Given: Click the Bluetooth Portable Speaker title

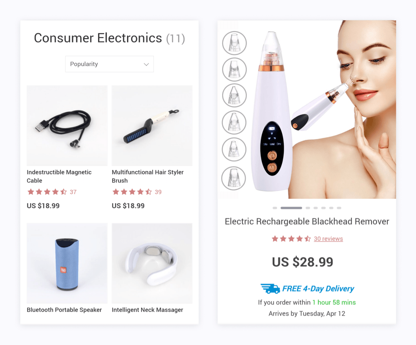Looking at the screenshot, I should (x=64, y=310).
